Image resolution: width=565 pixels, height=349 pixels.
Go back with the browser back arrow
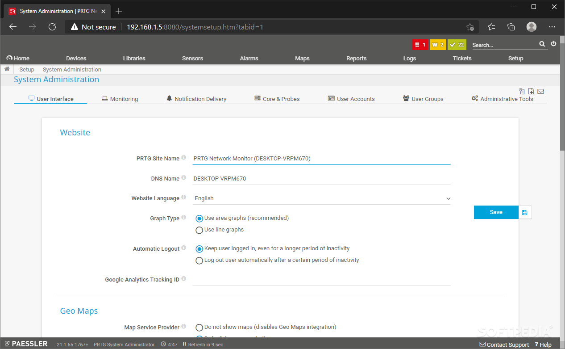pos(13,27)
